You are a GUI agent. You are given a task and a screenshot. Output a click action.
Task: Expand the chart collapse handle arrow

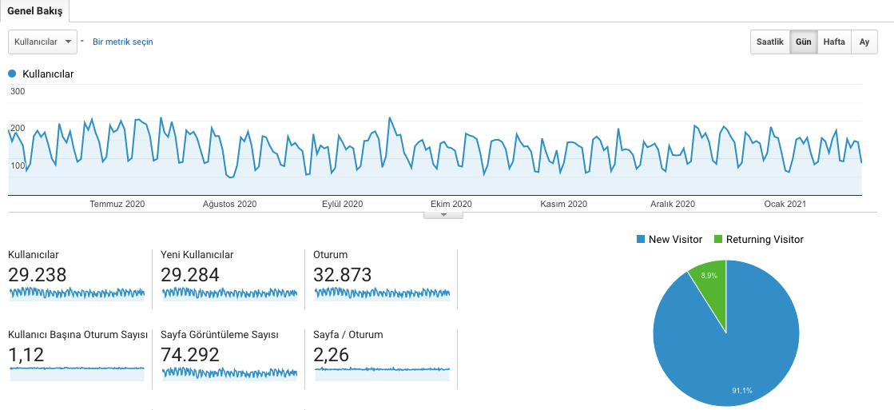coord(443,215)
